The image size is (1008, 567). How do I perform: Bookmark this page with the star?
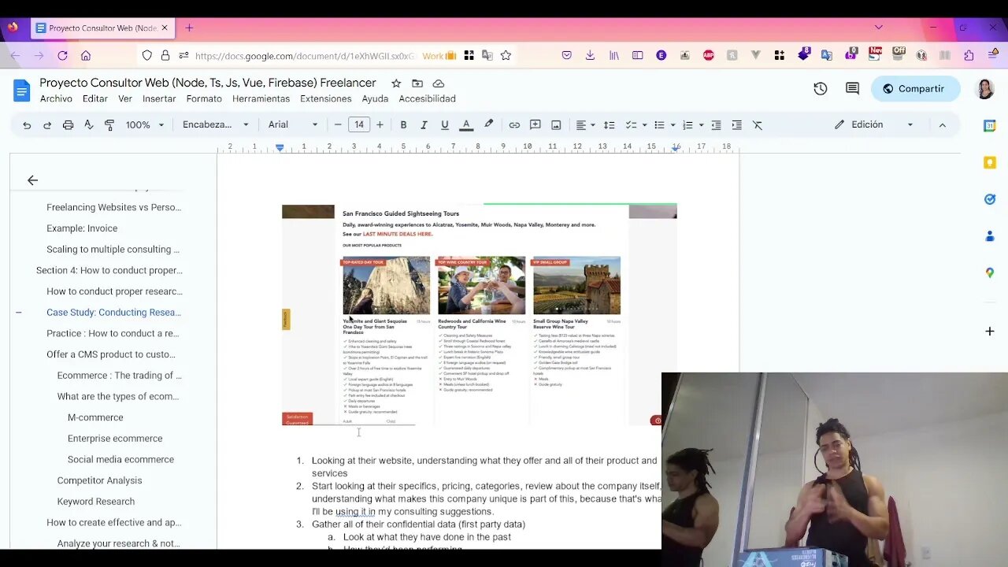(x=506, y=56)
